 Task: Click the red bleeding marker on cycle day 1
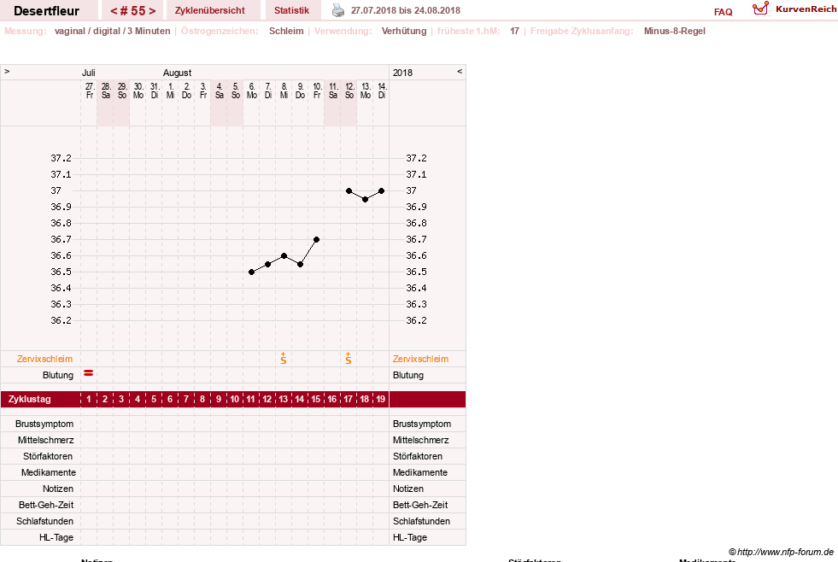(x=89, y=373)
